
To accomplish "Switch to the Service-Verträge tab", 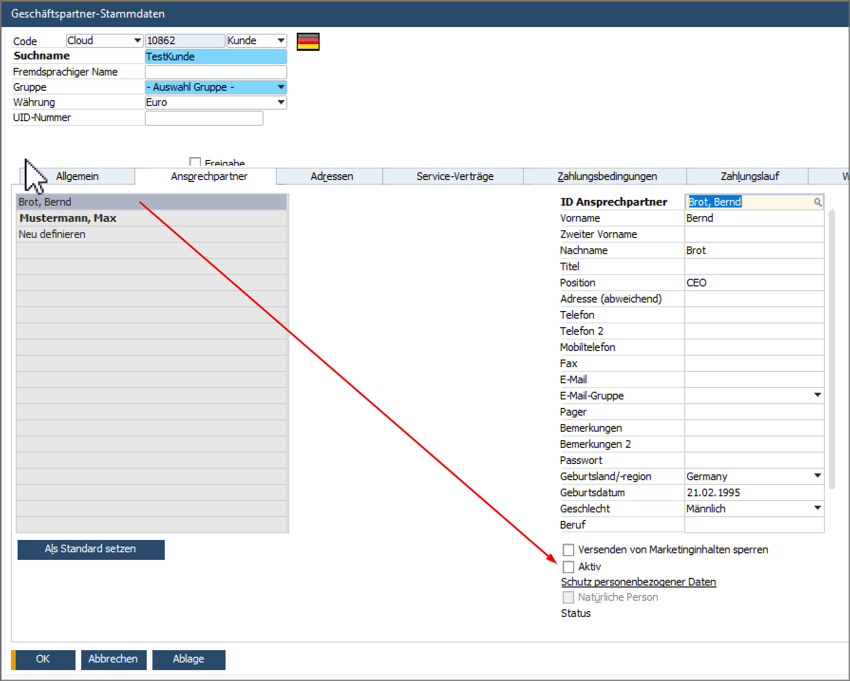I will click(454, 177).
